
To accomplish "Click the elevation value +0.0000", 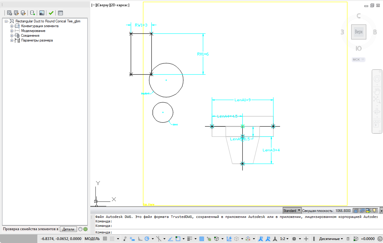I will click(368, 239).
